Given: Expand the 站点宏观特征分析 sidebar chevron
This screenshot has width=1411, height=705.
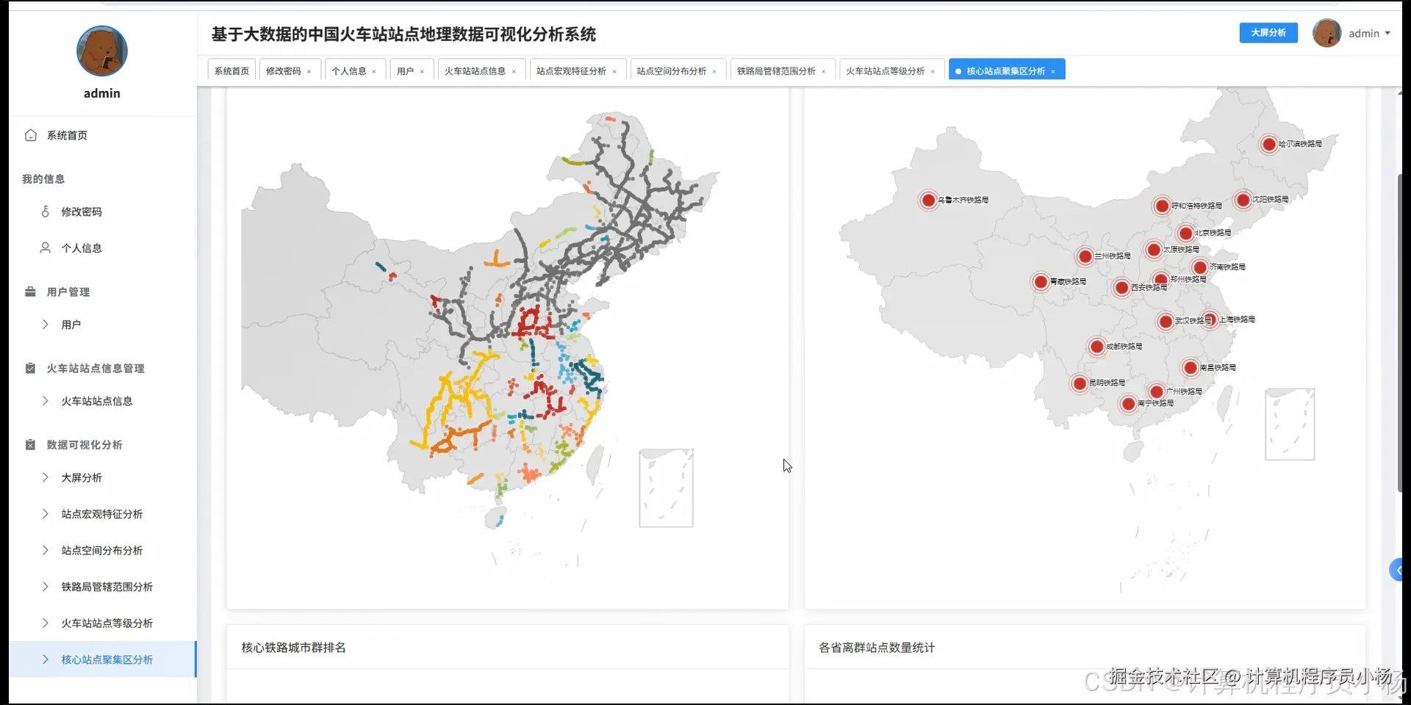Looking at the screenshot, I should tap(46, 514).
